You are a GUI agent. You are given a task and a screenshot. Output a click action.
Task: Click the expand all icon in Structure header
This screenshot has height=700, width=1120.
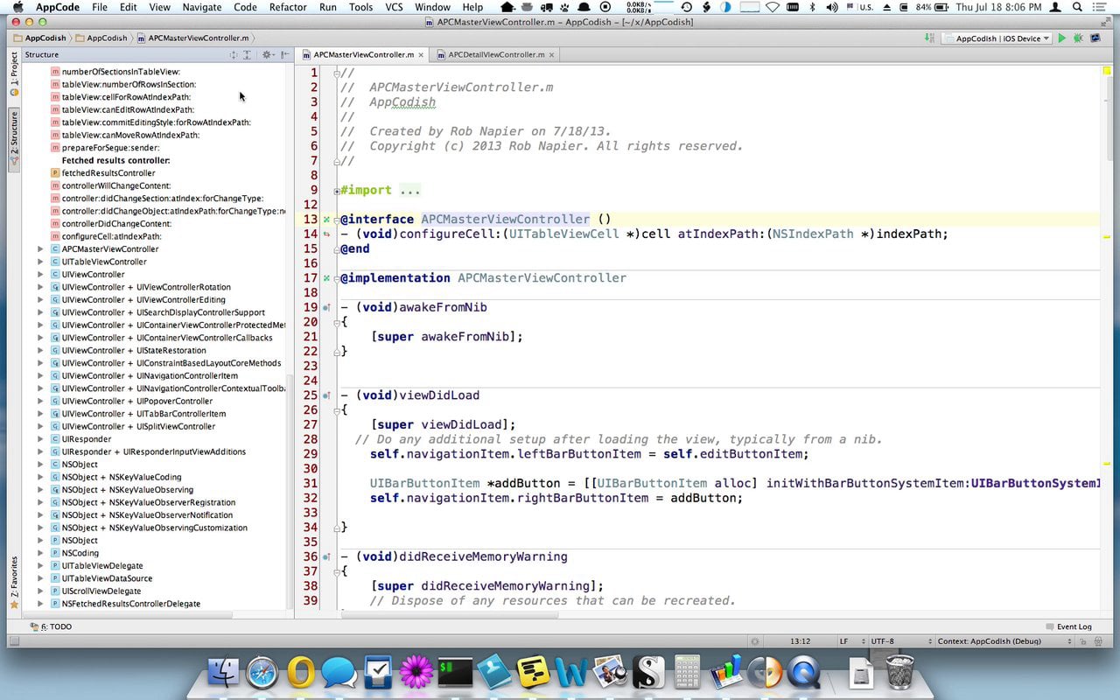pos(234,55)
